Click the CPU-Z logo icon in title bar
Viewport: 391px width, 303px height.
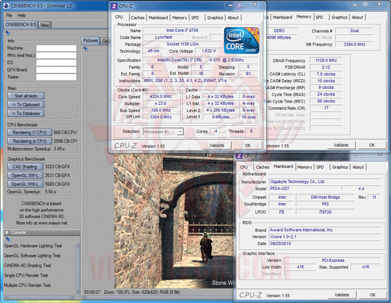(114, 6)
